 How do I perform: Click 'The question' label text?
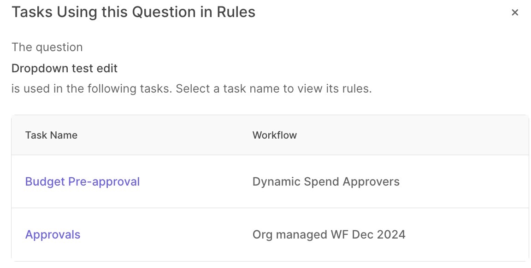click(x=47, y=47)
